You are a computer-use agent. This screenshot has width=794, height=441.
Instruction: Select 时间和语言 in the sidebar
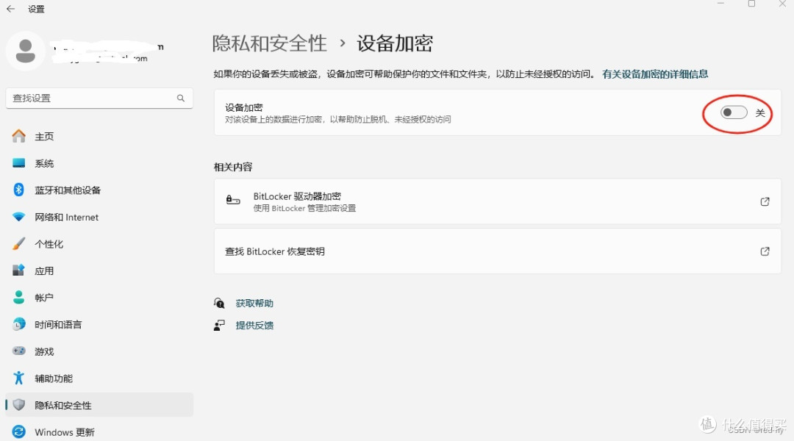99,324
